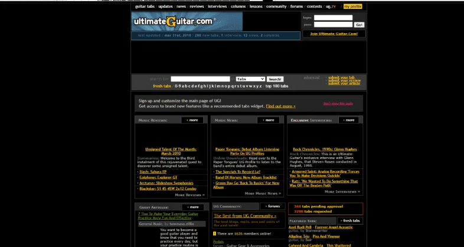Open the forums navigation link

point(296,6)
